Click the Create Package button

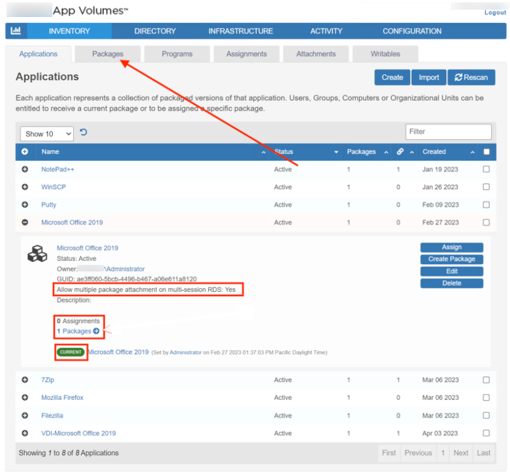click(x=451, y=259)
